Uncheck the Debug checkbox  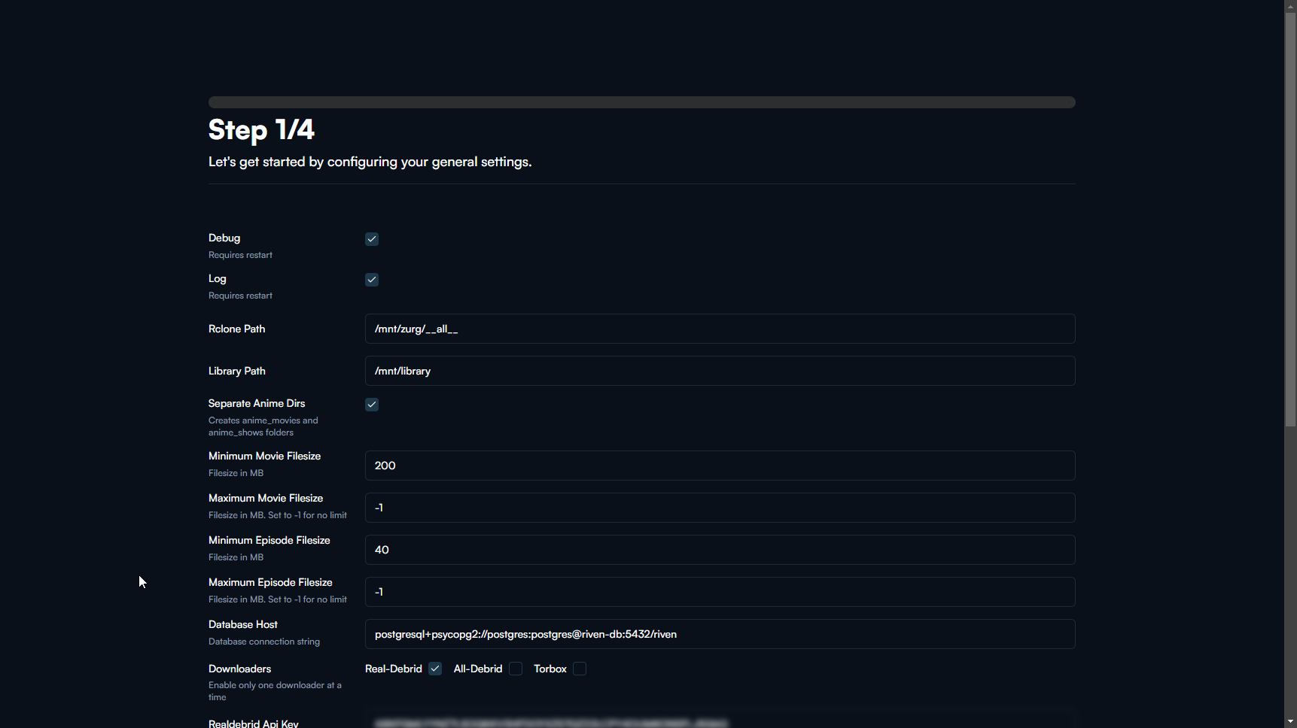(x=372, y=239)
